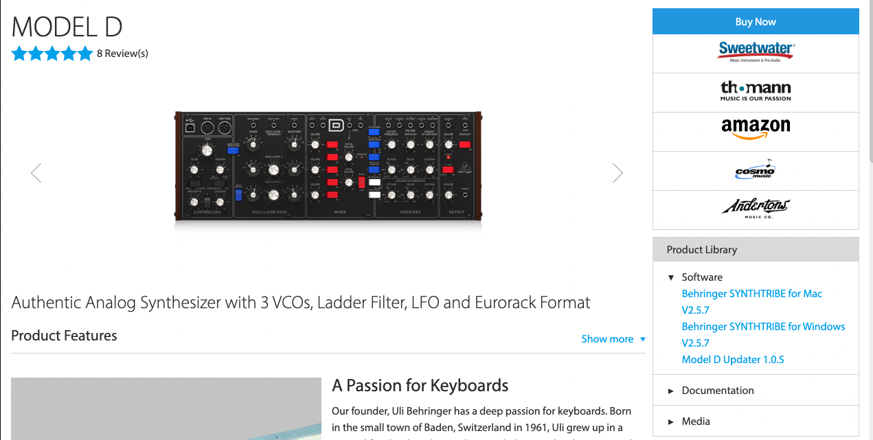
Task: Click the Product Library panel header
Action: [x=756, y=250]
